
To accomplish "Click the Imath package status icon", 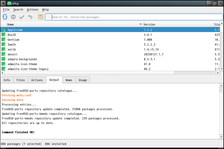I will [x=4, y=45].
